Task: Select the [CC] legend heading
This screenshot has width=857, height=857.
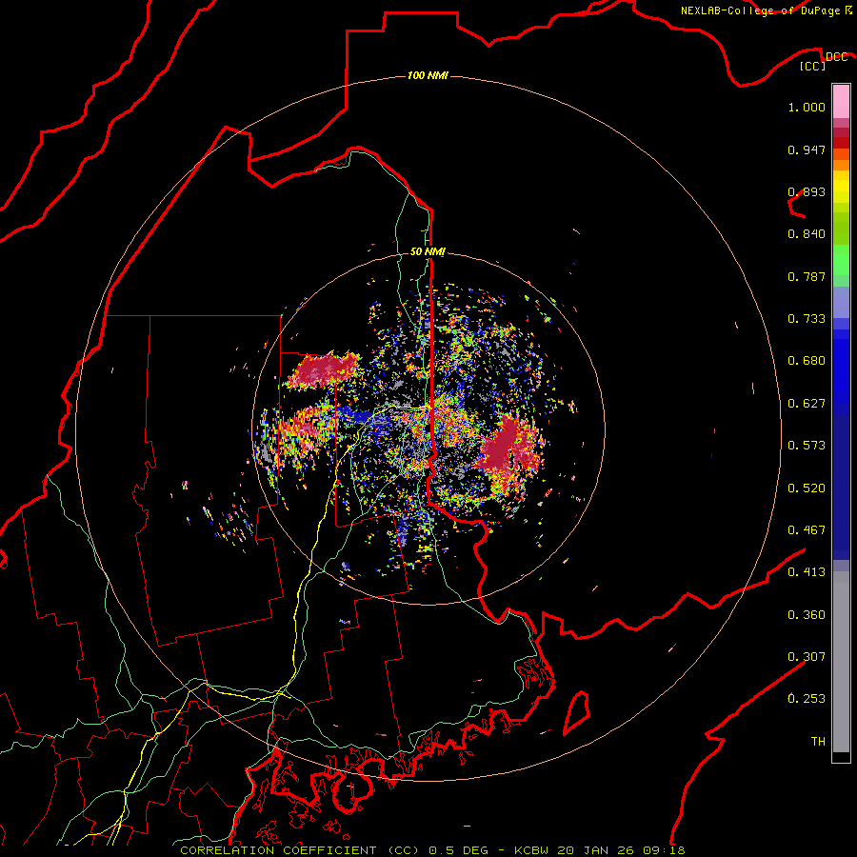Action: pyautogui.click(x=812, y=66)
